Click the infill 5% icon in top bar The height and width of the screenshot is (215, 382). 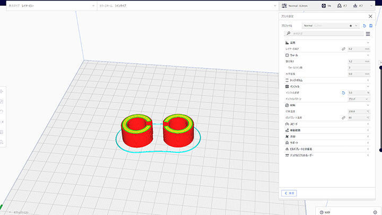(x=324, y=6)
